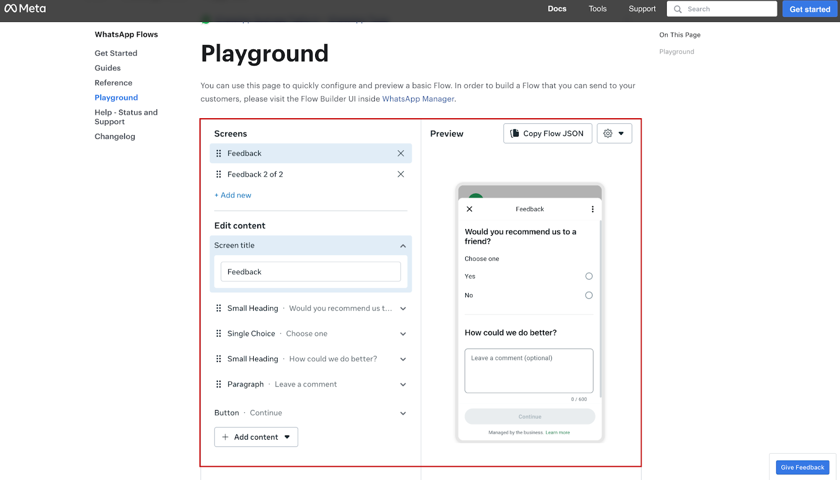The image size is (840, 480).
Task: Open Guides in sidebar
Action: click(x=108, y=68)
